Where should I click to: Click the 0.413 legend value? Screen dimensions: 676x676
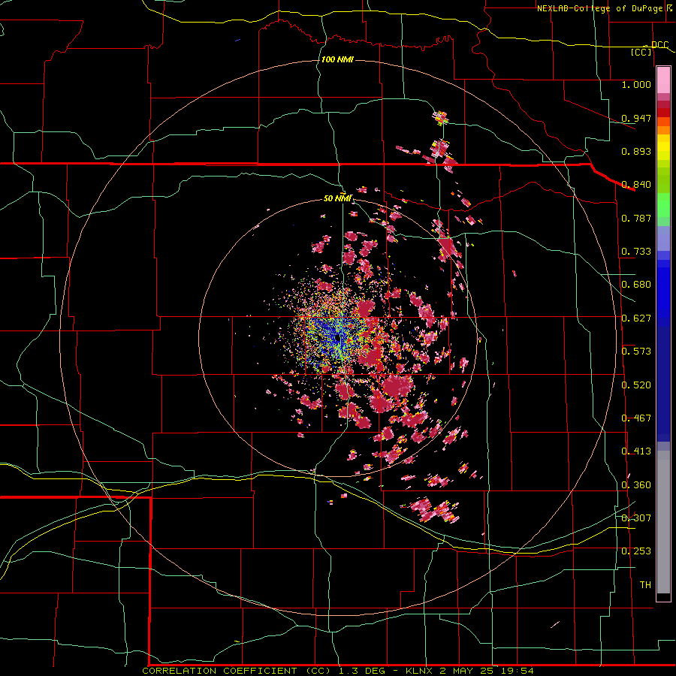click(636, 451)
